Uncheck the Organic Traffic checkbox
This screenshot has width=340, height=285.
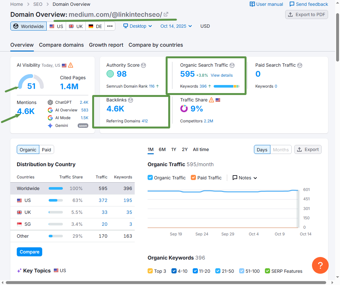pos(150,178)
